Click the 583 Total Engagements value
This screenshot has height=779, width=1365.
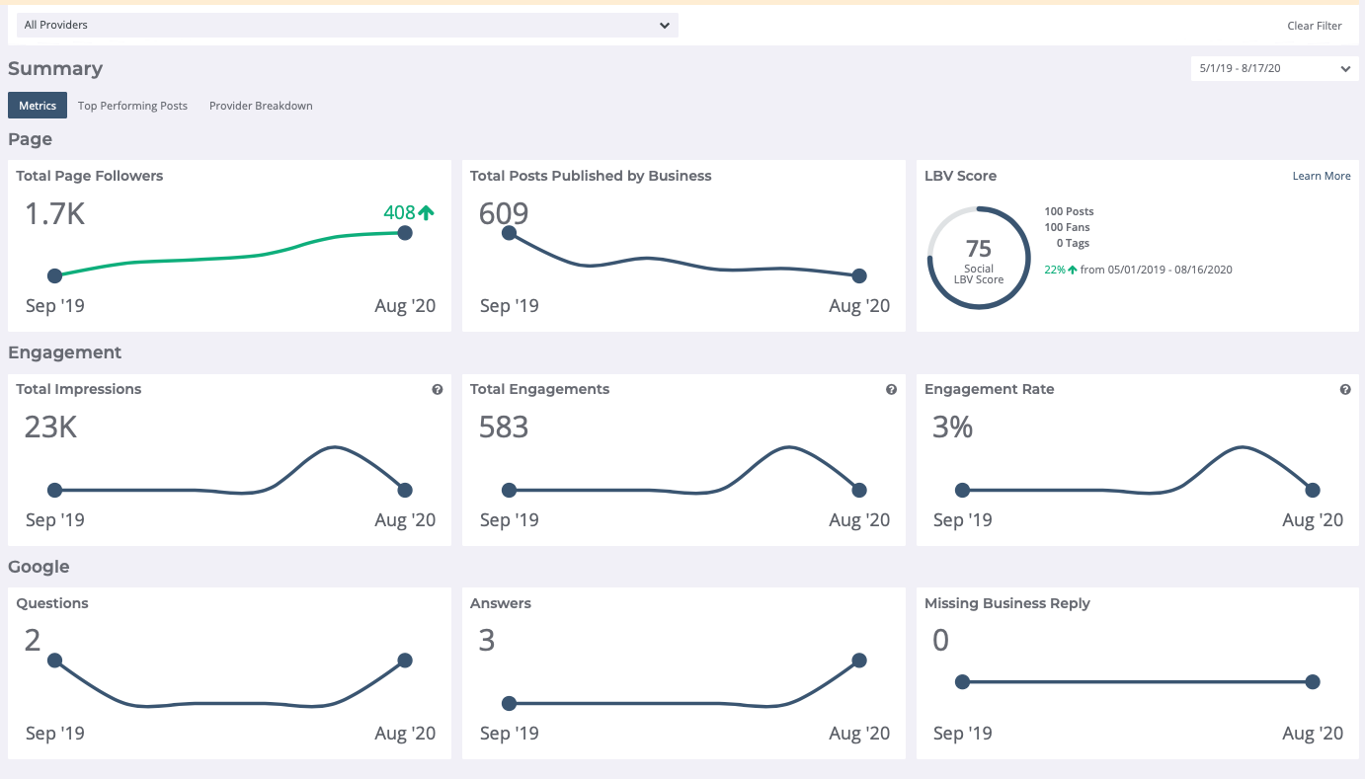click(504, 428)
